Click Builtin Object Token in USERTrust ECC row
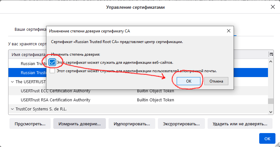The width and height of the screenshot is (280, 147). click(x=155, y=91)
